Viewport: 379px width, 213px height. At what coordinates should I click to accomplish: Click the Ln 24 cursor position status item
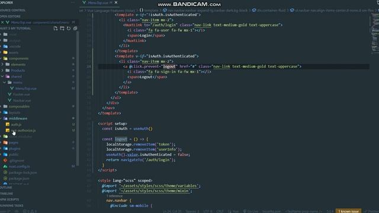click(172, 211)
